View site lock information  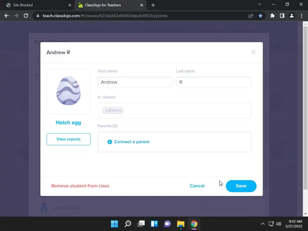pos(38,16)
